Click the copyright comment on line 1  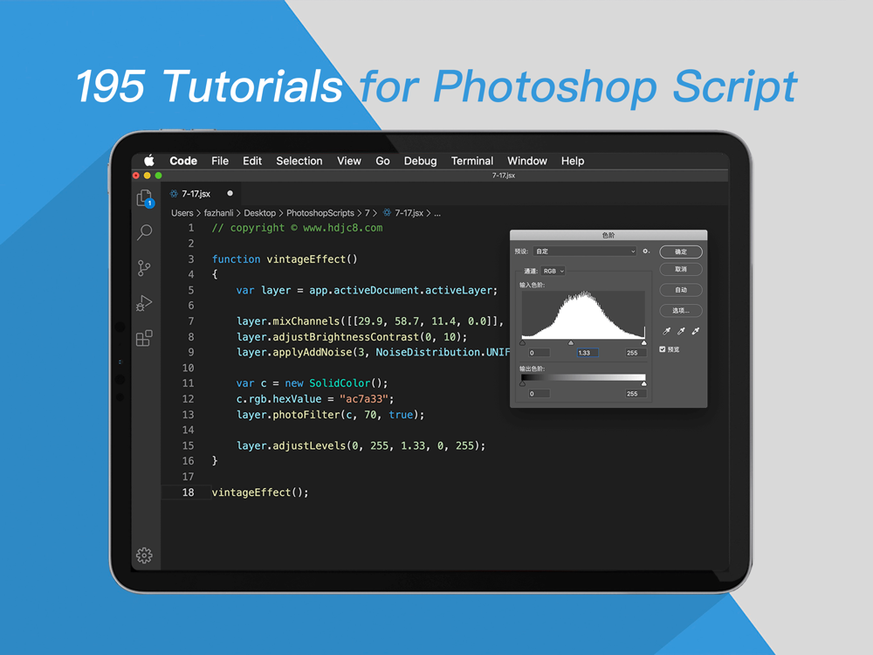[297, 228]
